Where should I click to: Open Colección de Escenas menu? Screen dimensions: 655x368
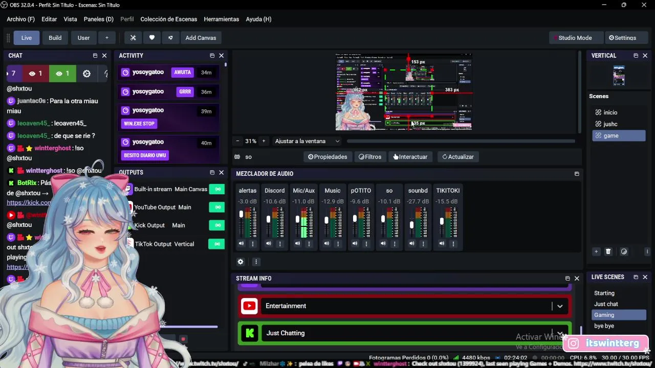coord(169,19)
